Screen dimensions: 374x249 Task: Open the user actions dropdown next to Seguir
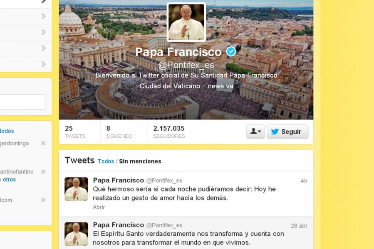point(255,132)
